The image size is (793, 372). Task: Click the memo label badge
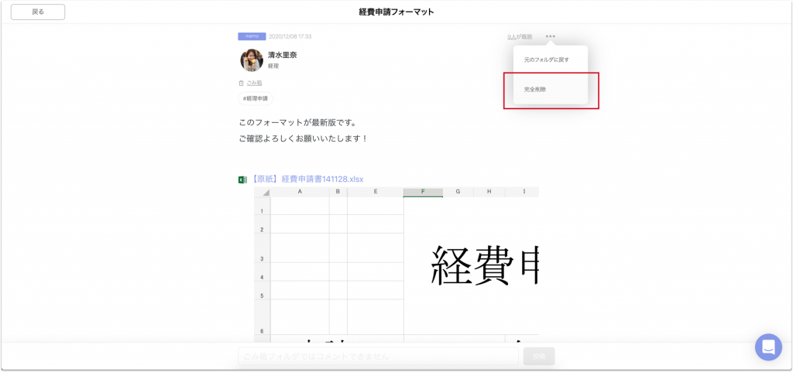coord(252,36)
